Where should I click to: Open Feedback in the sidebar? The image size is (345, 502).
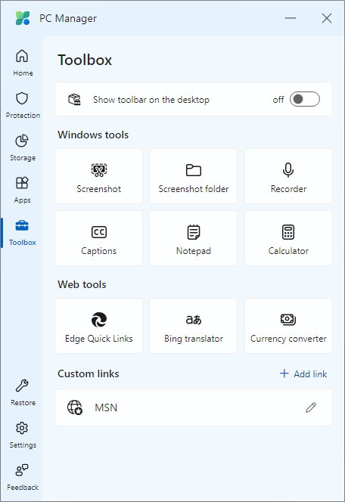coord(22,477)
